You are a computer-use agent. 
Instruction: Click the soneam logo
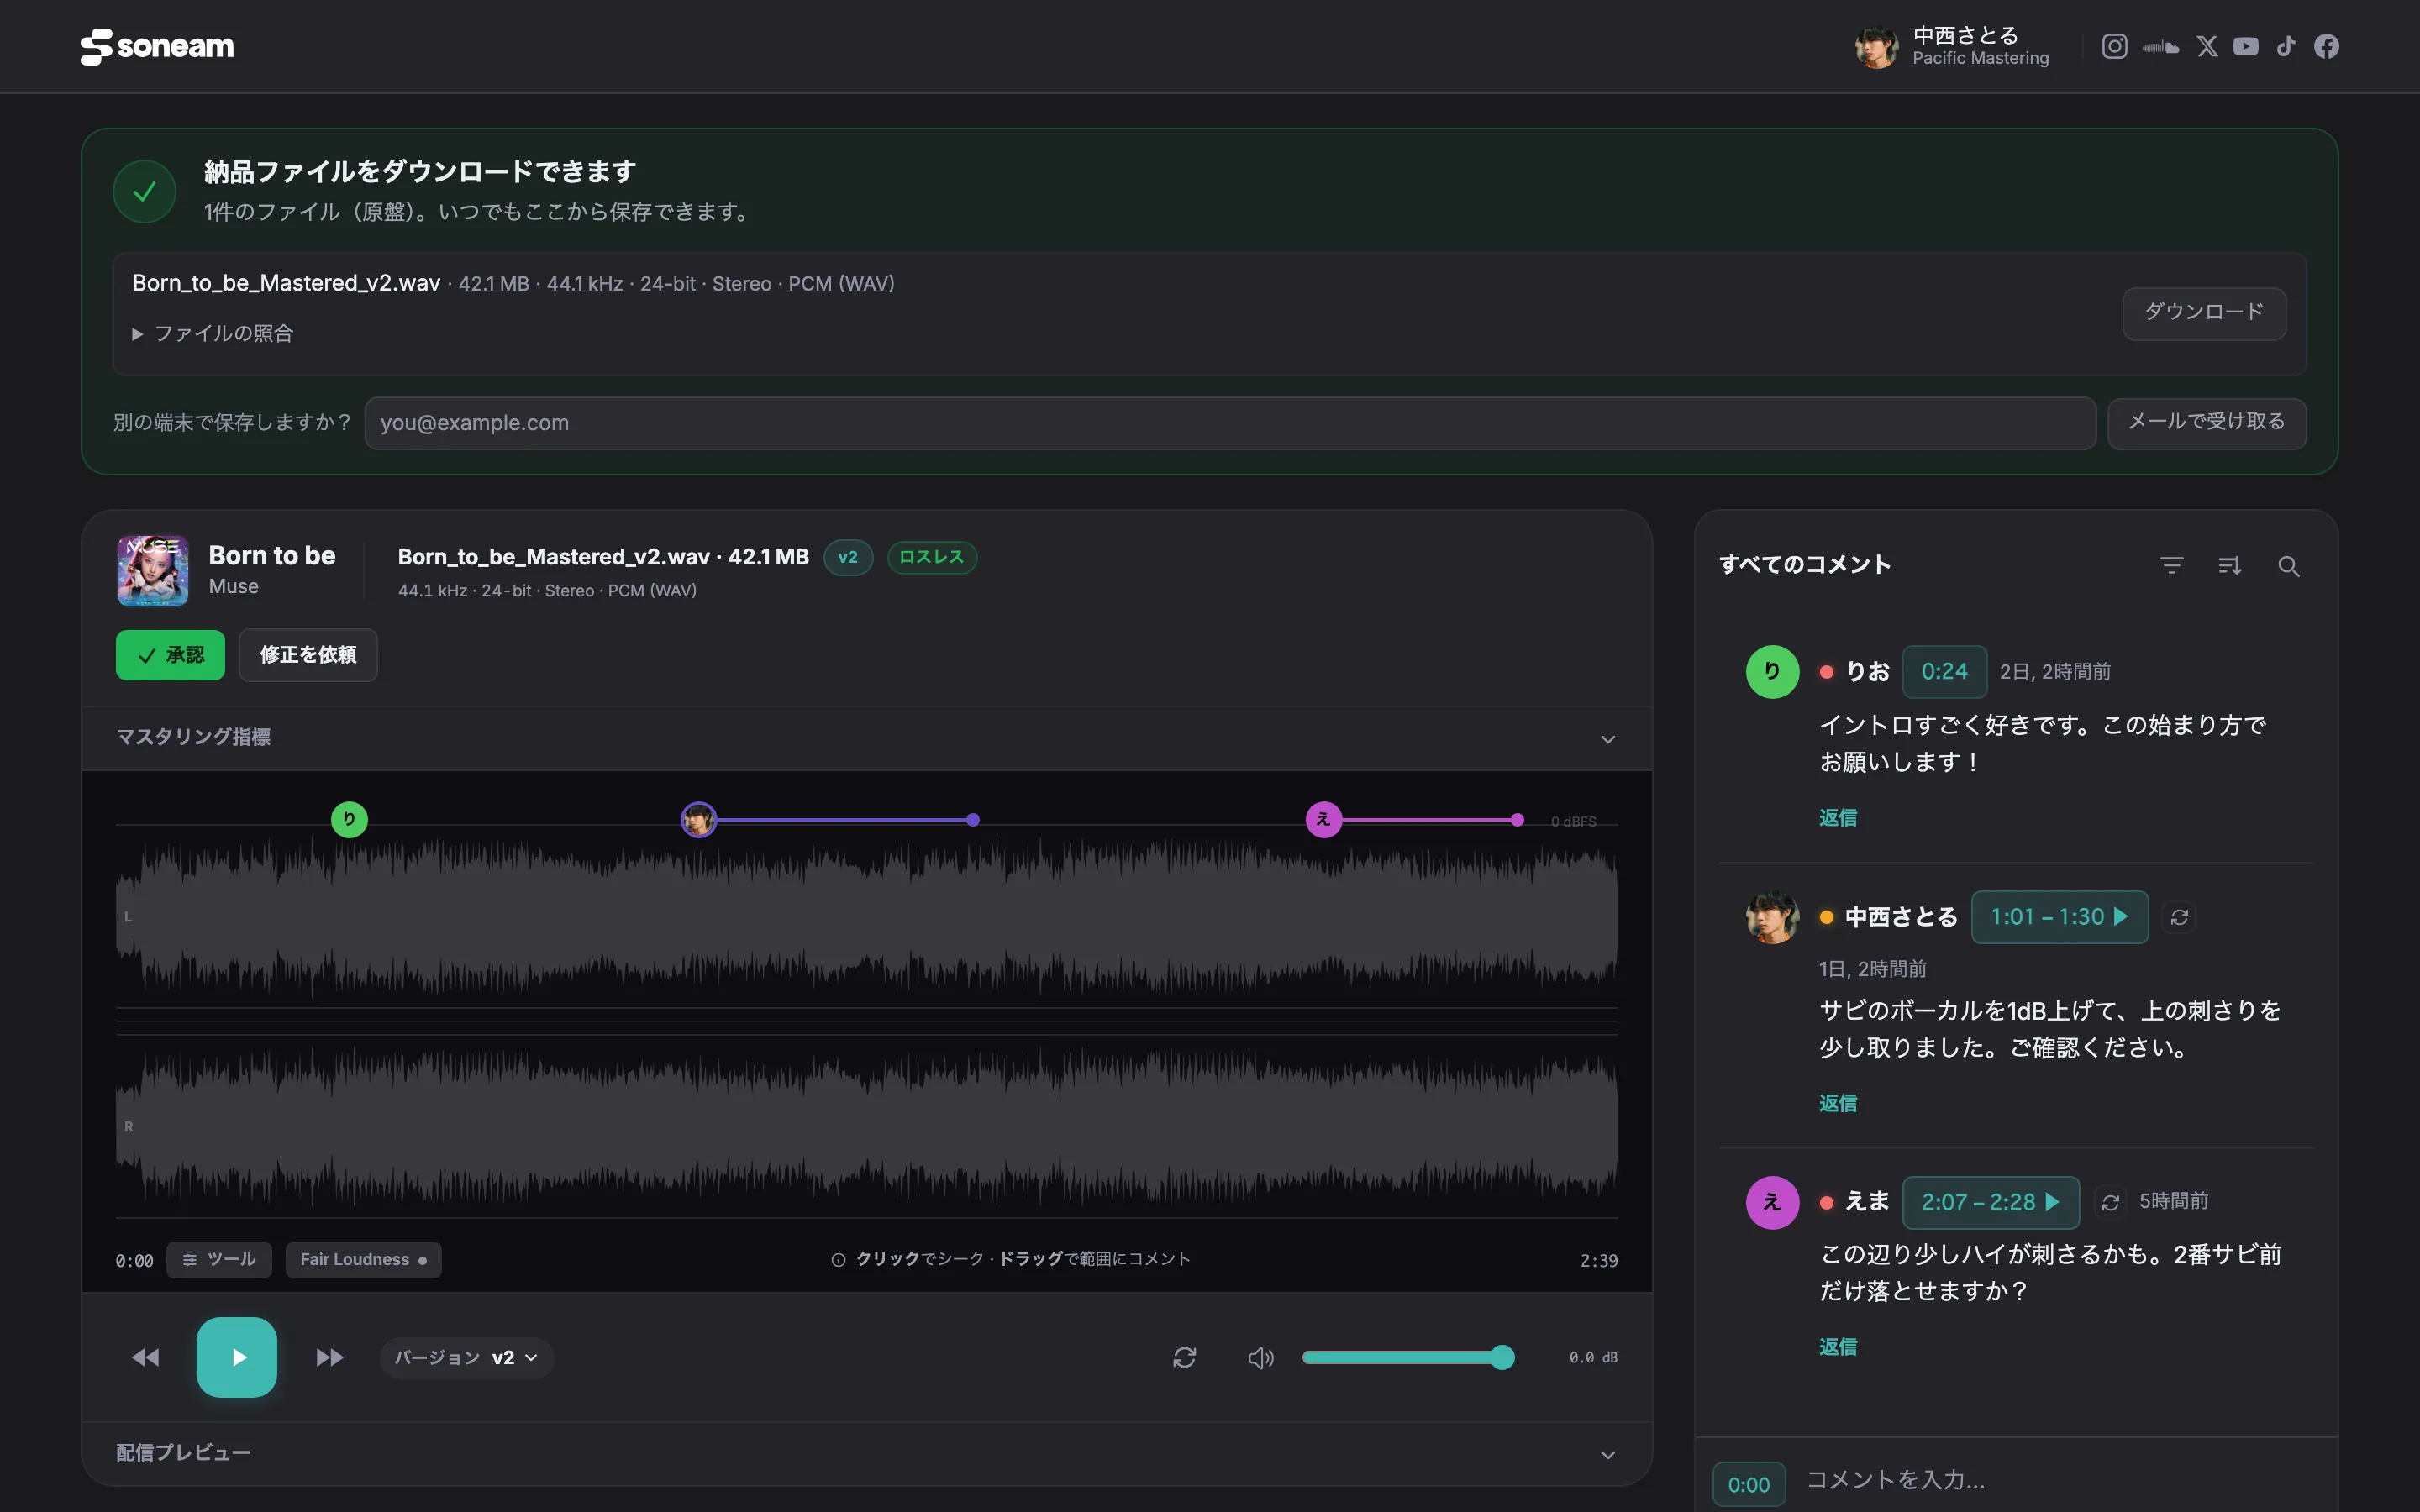tap(157, 46)
